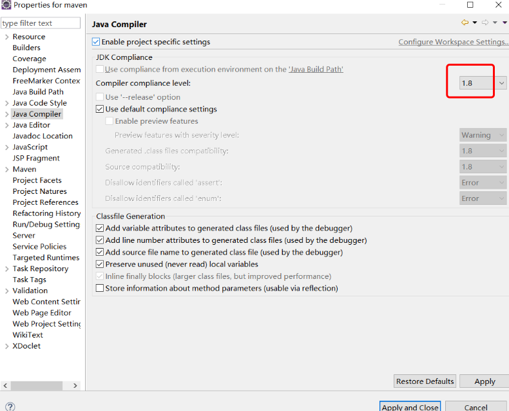This screenshot has width=509, height=411.
Task: Expand the Resource tree node
Action: [x=7, y=37]
